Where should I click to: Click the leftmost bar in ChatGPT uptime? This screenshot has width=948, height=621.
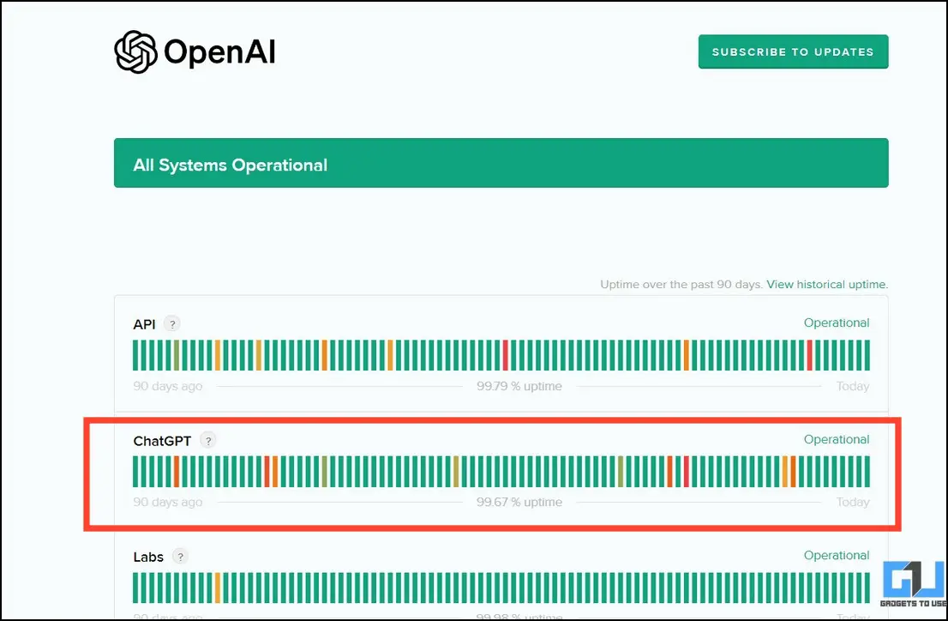136,472
